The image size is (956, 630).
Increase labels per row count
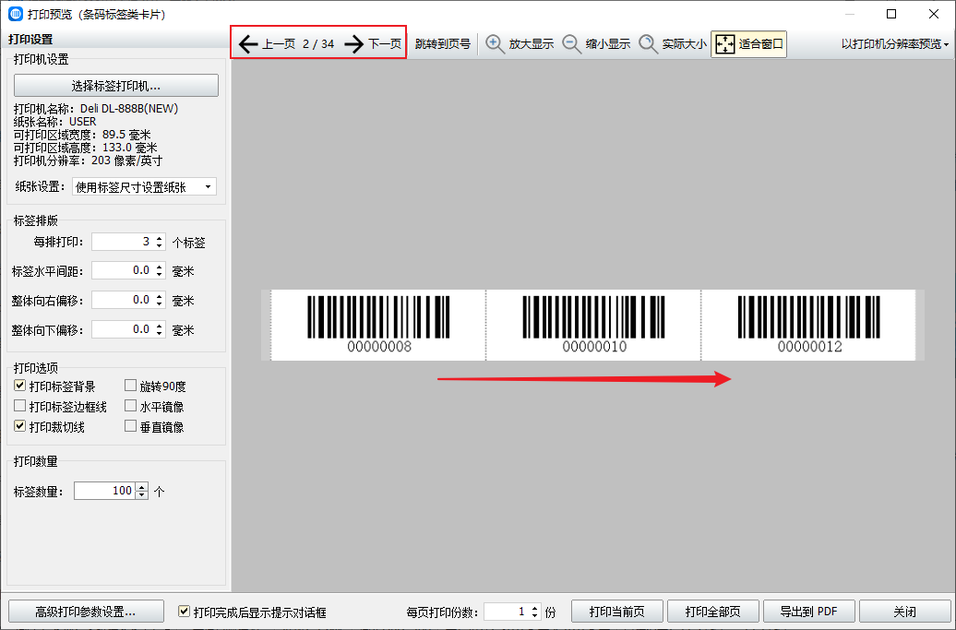coord(159,238)
